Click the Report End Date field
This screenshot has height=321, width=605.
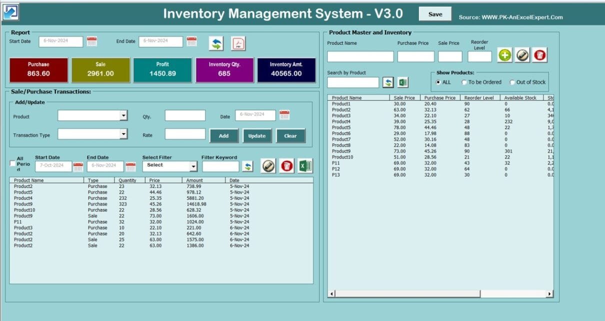click(160, 41)
